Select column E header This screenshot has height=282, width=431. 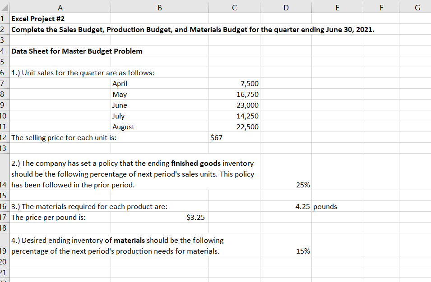337,8
